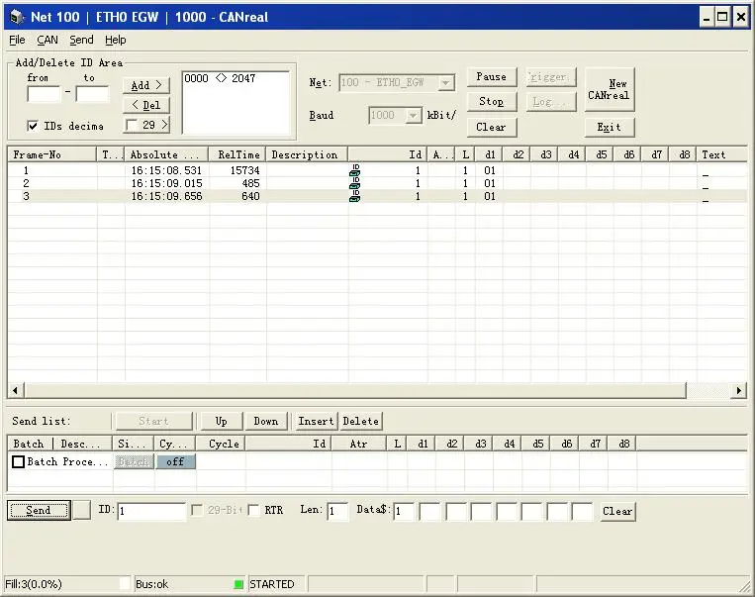The width and height of the screenshot is (755, 597).
Task: Click the Pause button
Action: coord(492,77)
